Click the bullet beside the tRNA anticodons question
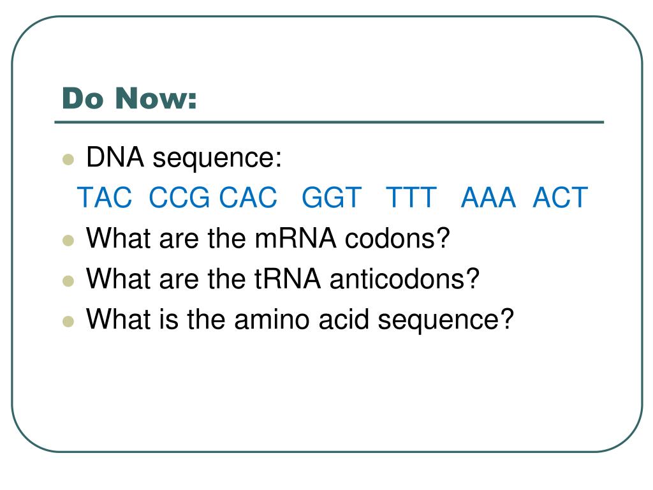The width and height of the screenshot is (653, 490). click(x=68, y=281)
